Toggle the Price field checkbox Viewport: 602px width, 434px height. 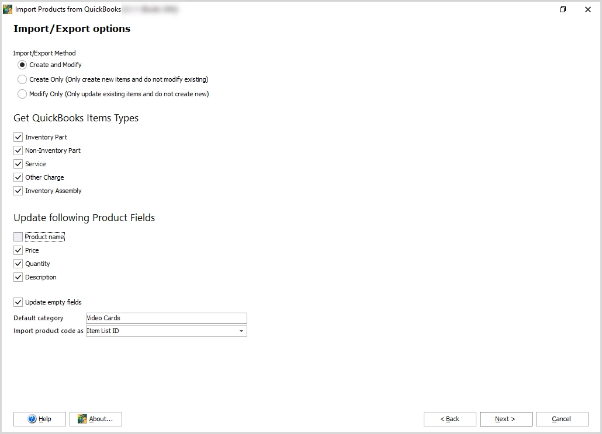(x=18, y=250)
